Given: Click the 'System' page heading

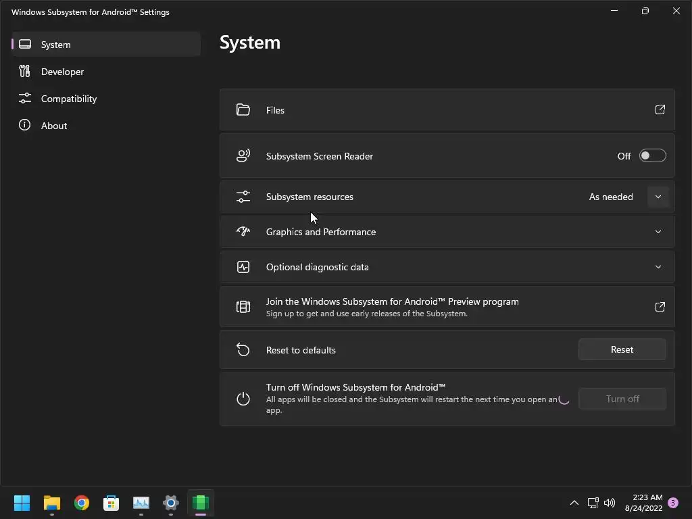Looking at the screenshot, I should 250,43.
